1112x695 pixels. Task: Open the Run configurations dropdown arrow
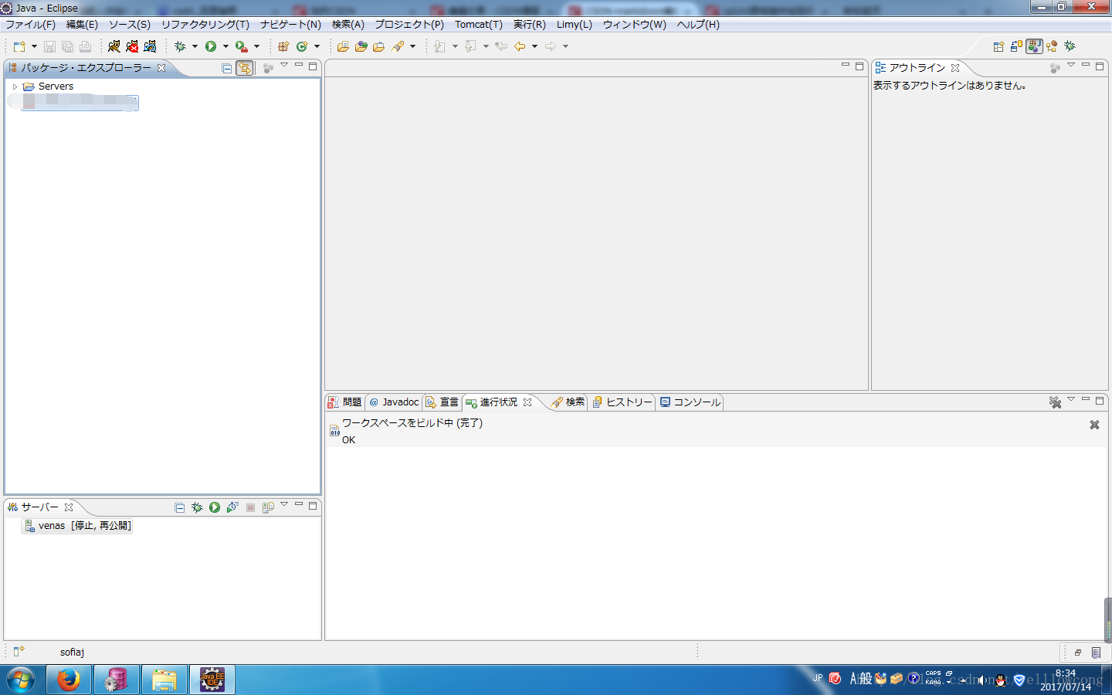pyautogui.click(x=225, y=46)
